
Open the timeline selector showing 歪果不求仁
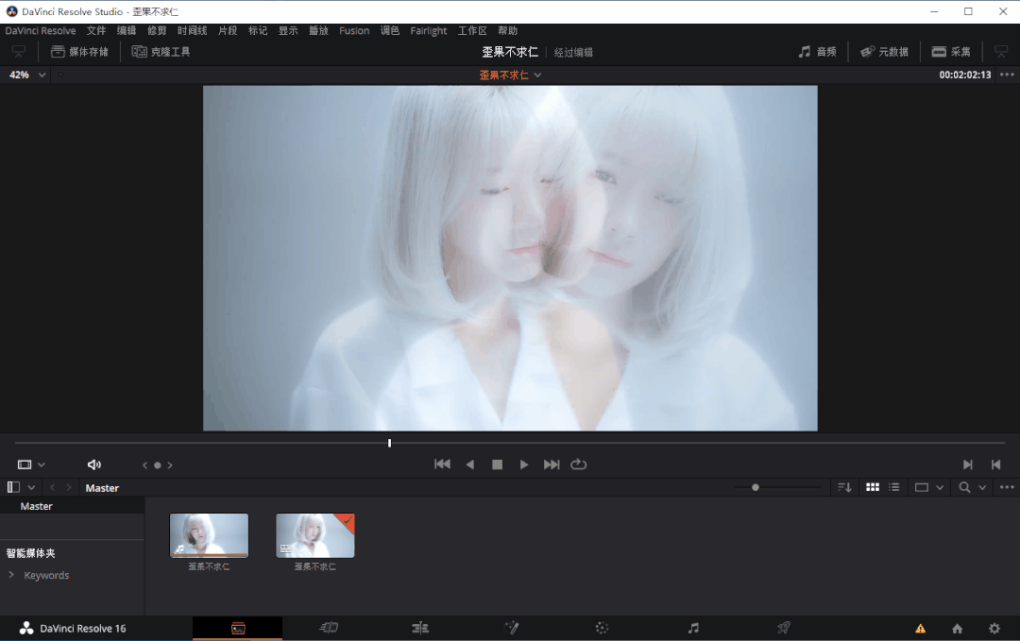click(510, 74)
